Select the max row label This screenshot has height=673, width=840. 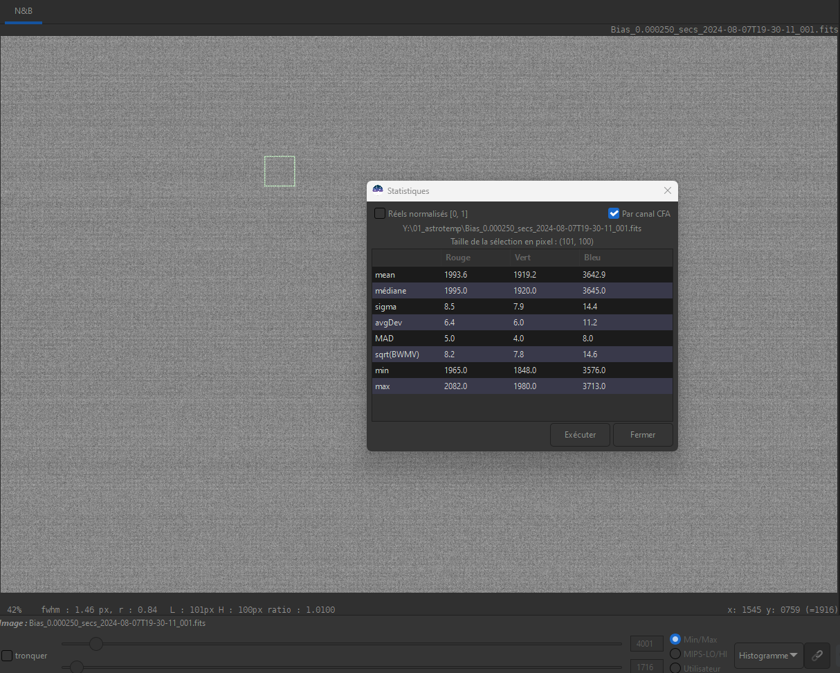[383, 386]
